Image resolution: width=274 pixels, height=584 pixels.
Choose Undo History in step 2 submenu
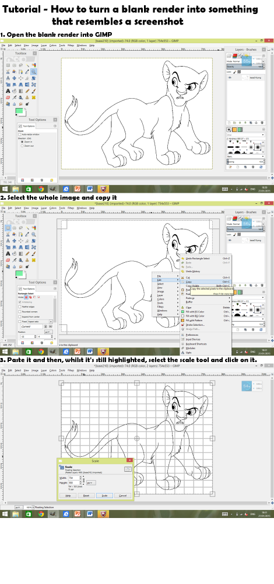point(206,271)
